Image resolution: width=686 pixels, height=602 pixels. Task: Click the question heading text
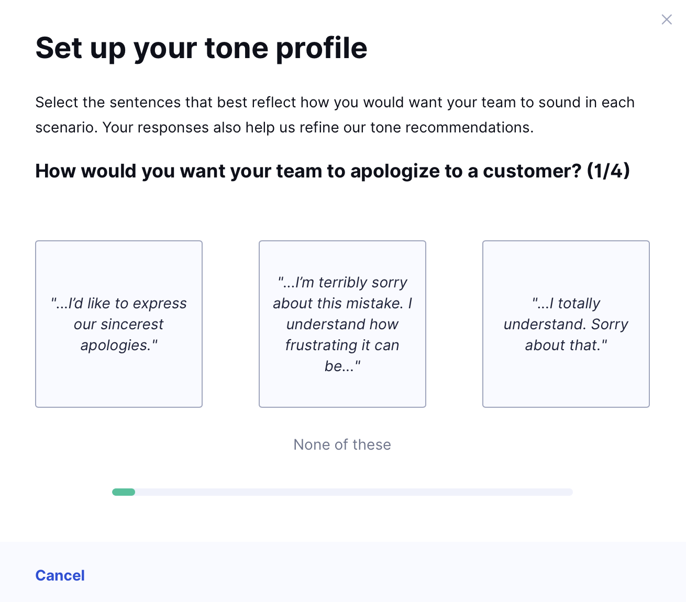coord(332,171)
